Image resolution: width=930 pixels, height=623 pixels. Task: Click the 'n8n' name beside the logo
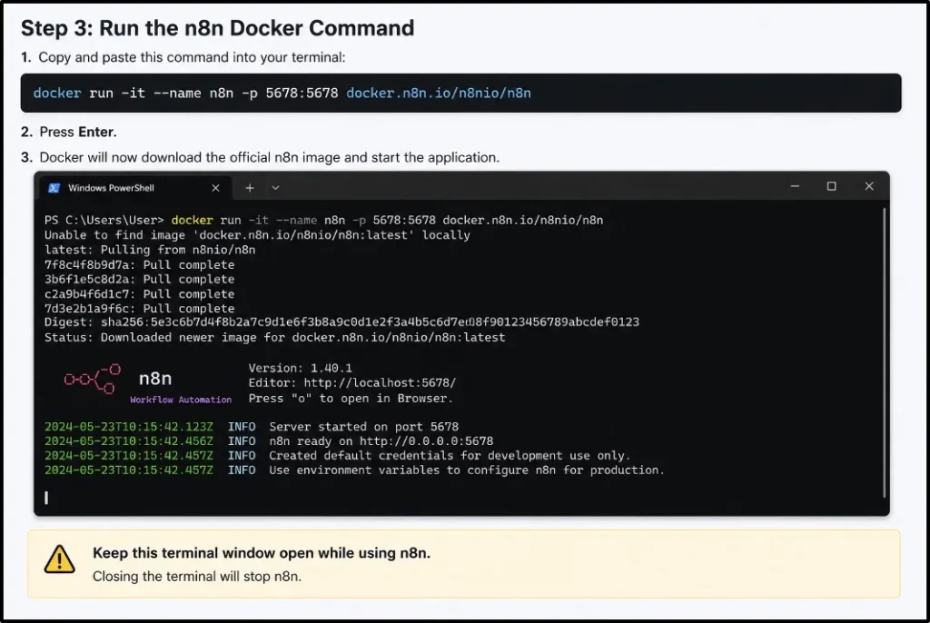coord(155,379)
